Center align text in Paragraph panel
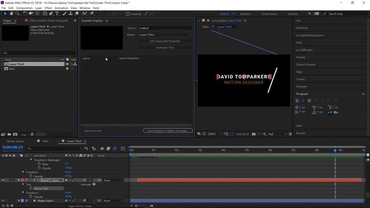This screenshot has height=208, width=370. [303, 101]
